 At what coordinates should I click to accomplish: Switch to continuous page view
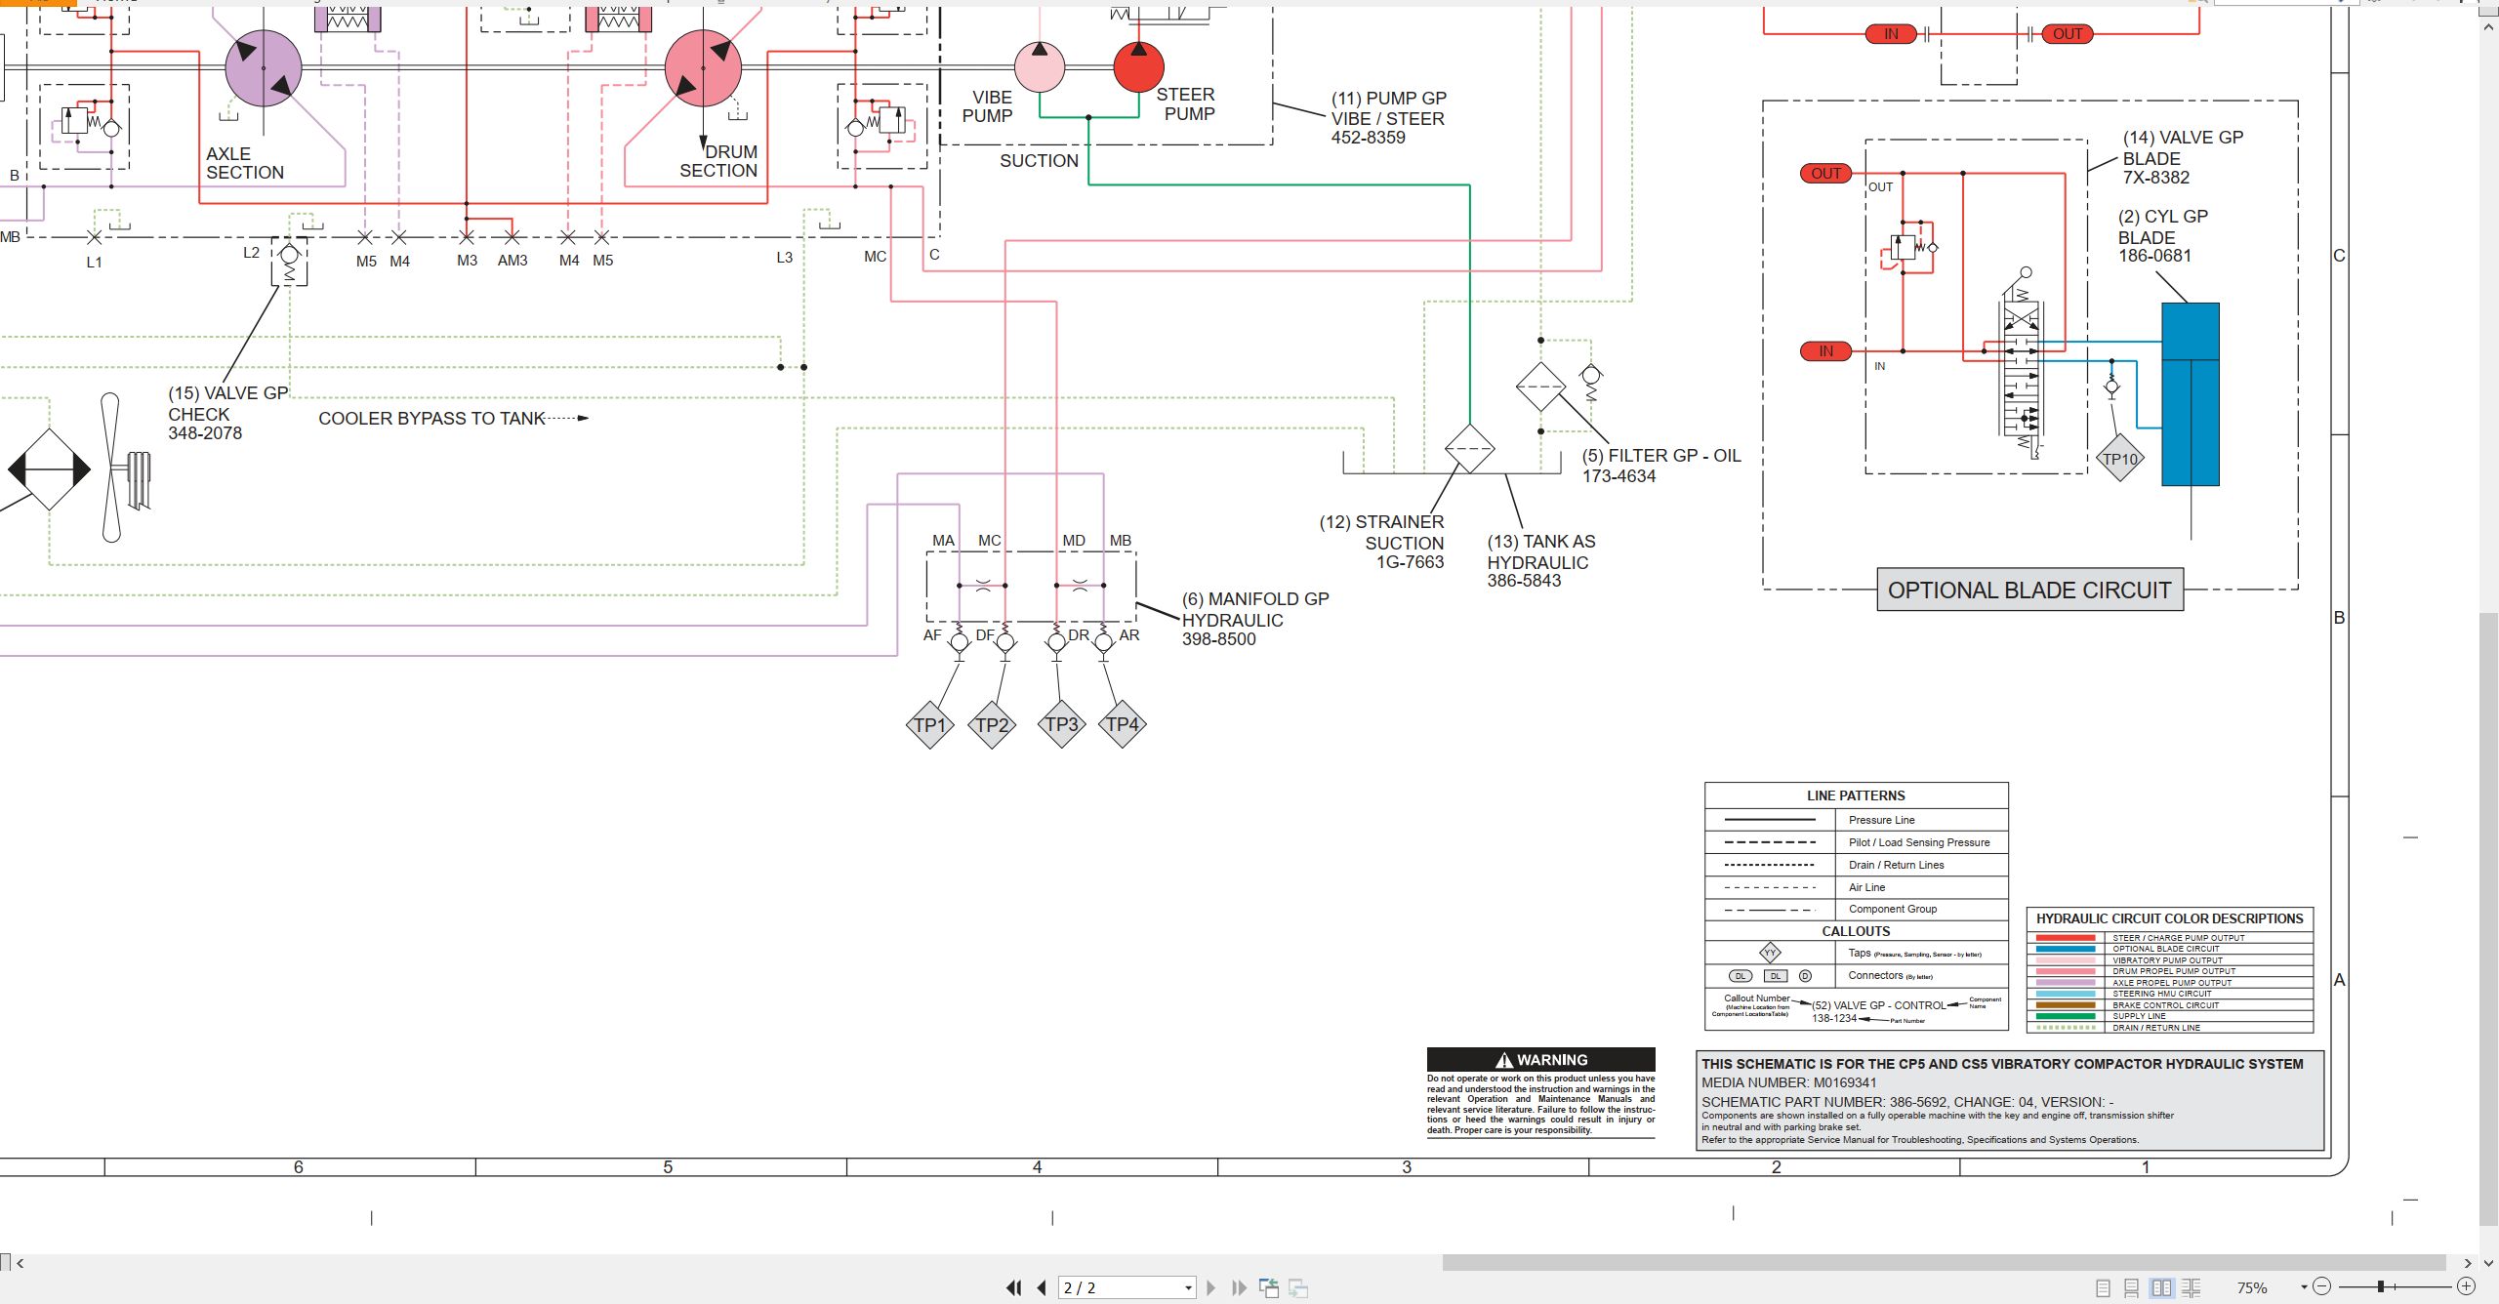[x=2132, y=1287]
